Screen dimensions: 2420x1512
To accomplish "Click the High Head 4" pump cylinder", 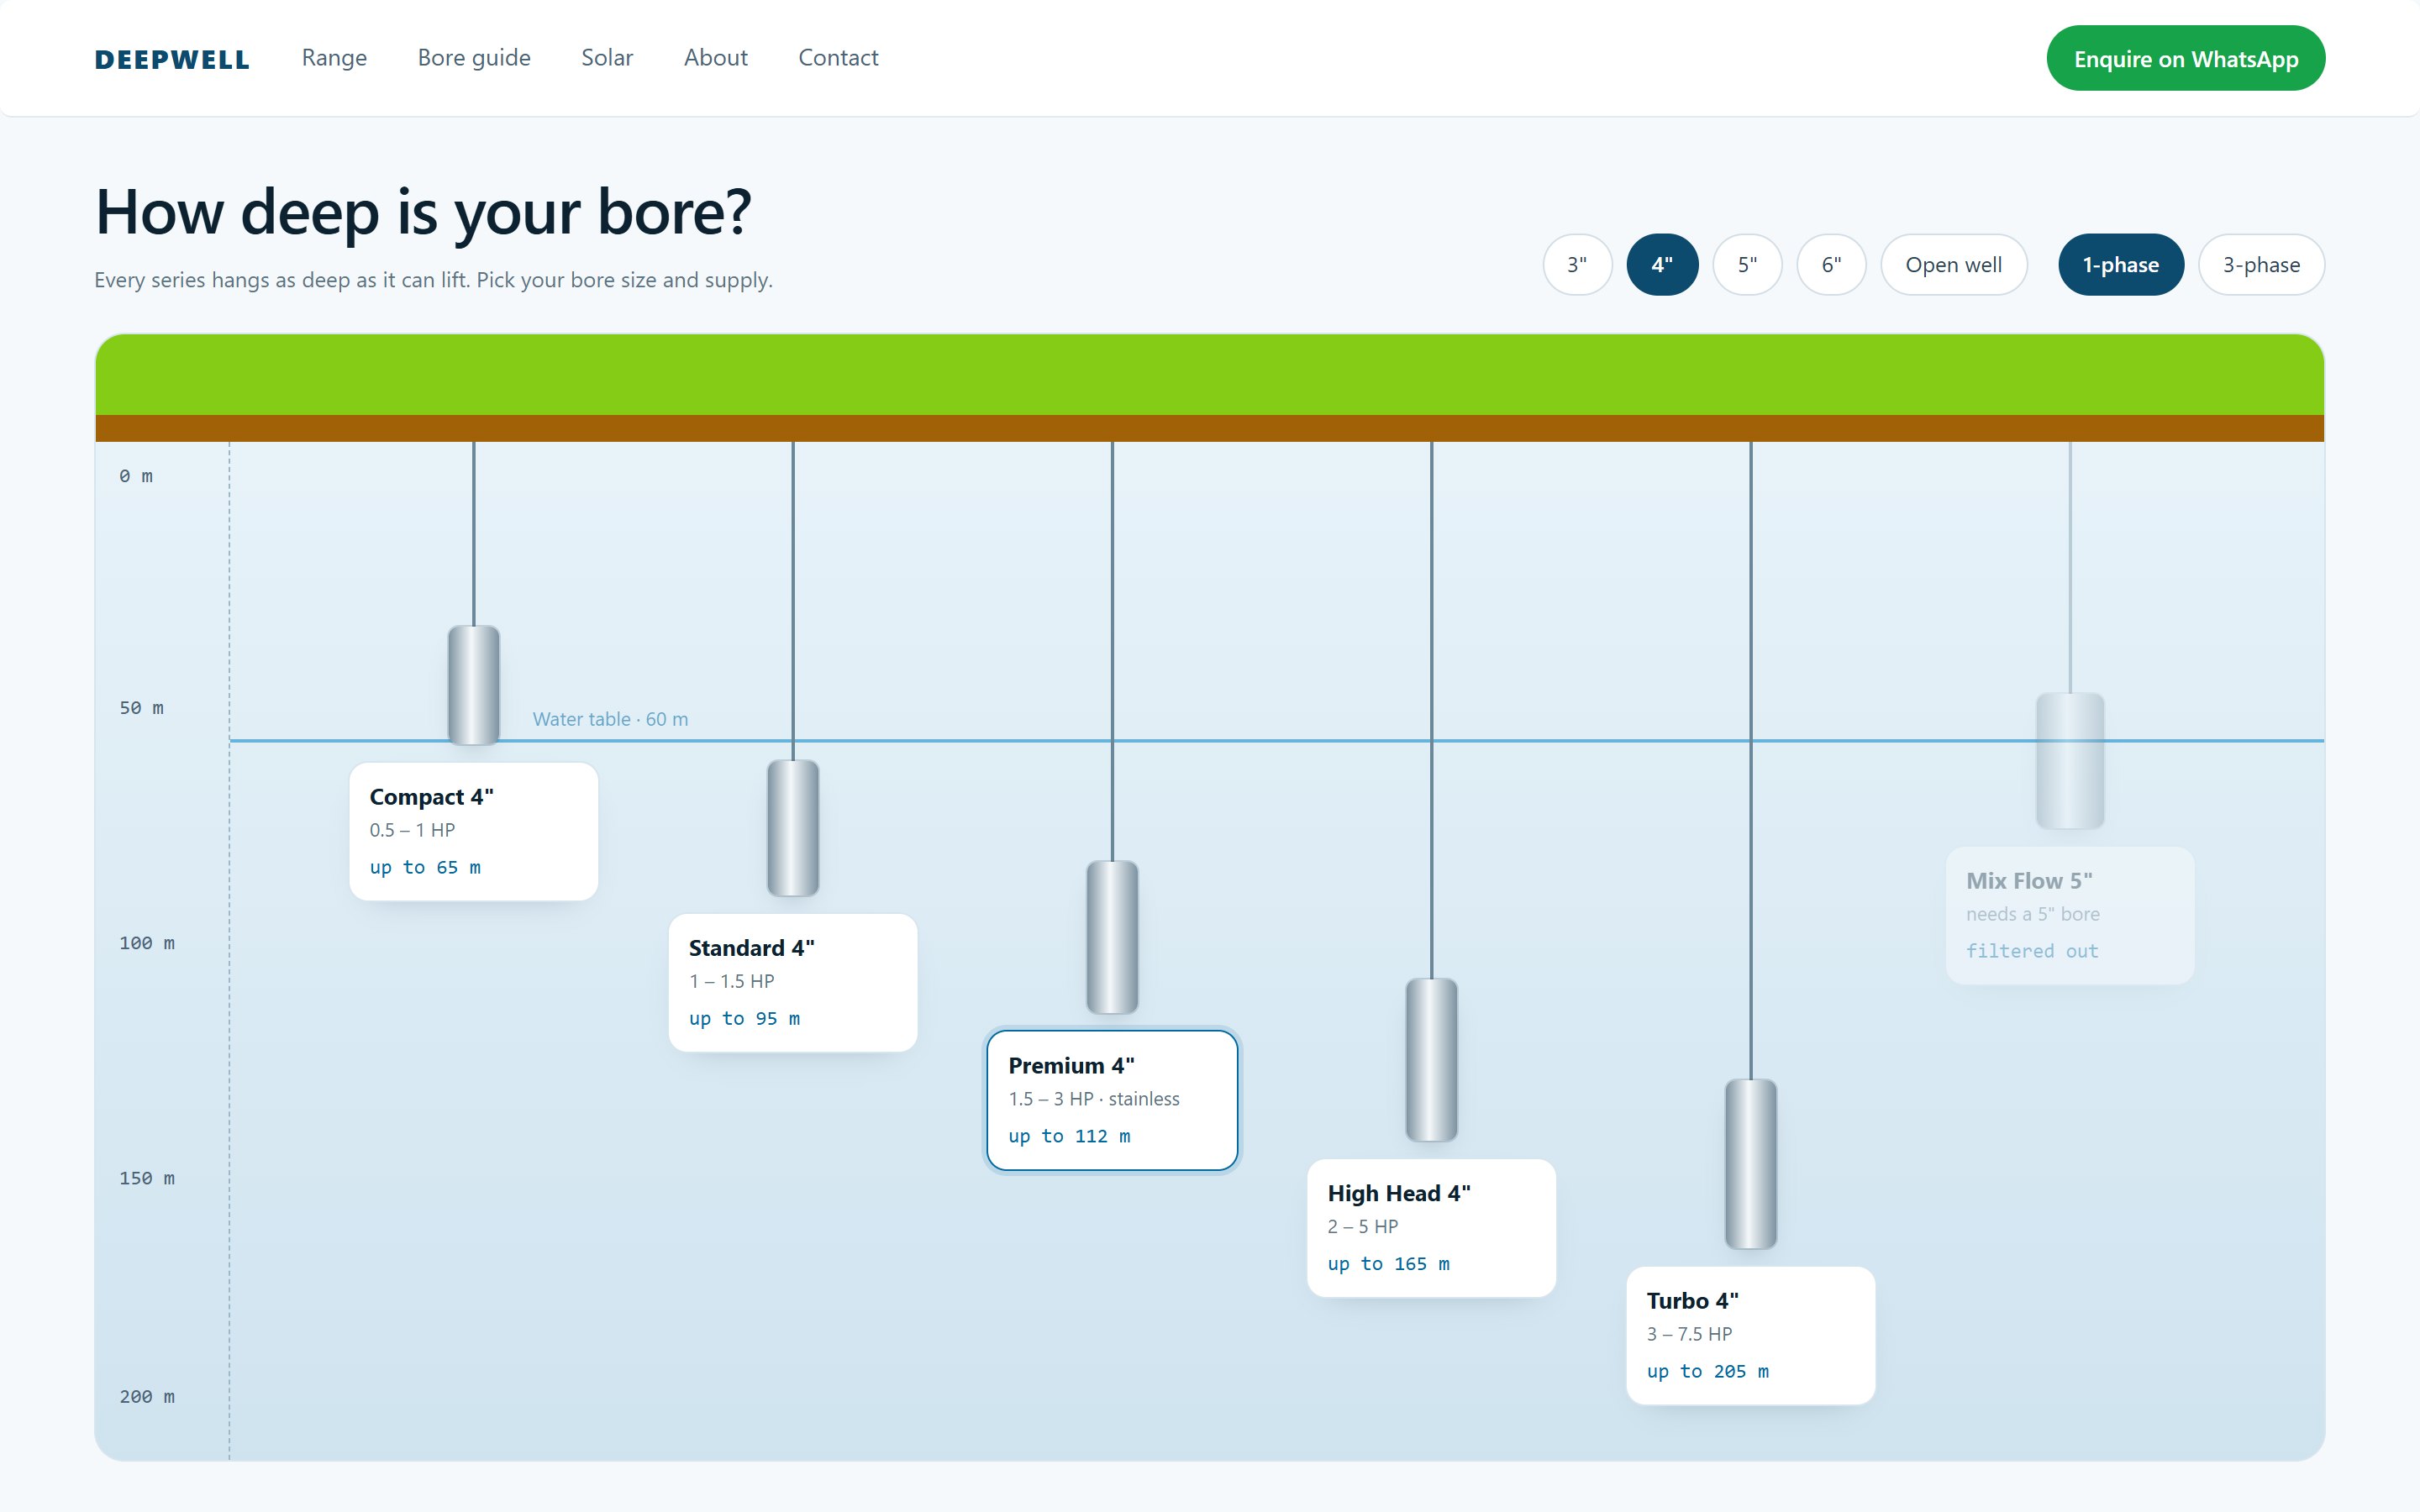I will pyautogui.click(x=1431, y=1060).
